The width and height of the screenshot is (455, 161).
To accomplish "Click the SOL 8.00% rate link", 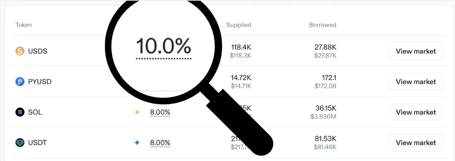I will point(160,112).
